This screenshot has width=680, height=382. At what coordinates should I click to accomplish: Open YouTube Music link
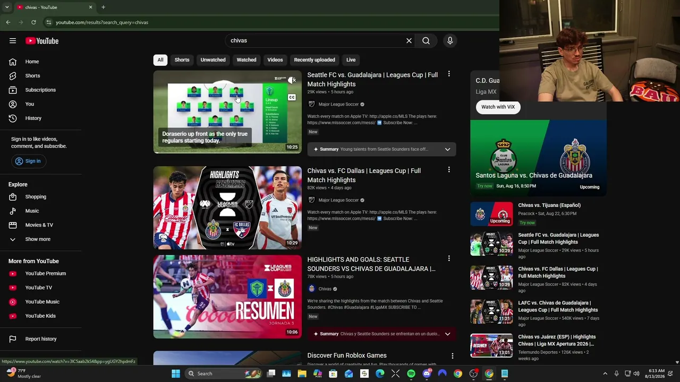click(x=42, y=302)
